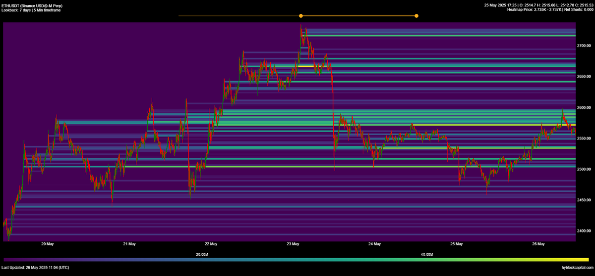Click the 26 May date axis label
The image size is (595, 276).
[538, 244]
